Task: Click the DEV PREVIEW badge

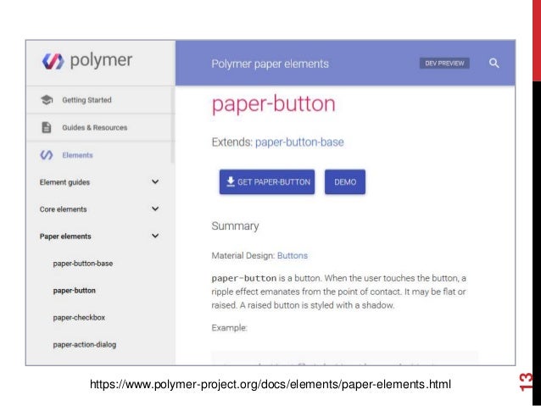Action: [444, 63]
